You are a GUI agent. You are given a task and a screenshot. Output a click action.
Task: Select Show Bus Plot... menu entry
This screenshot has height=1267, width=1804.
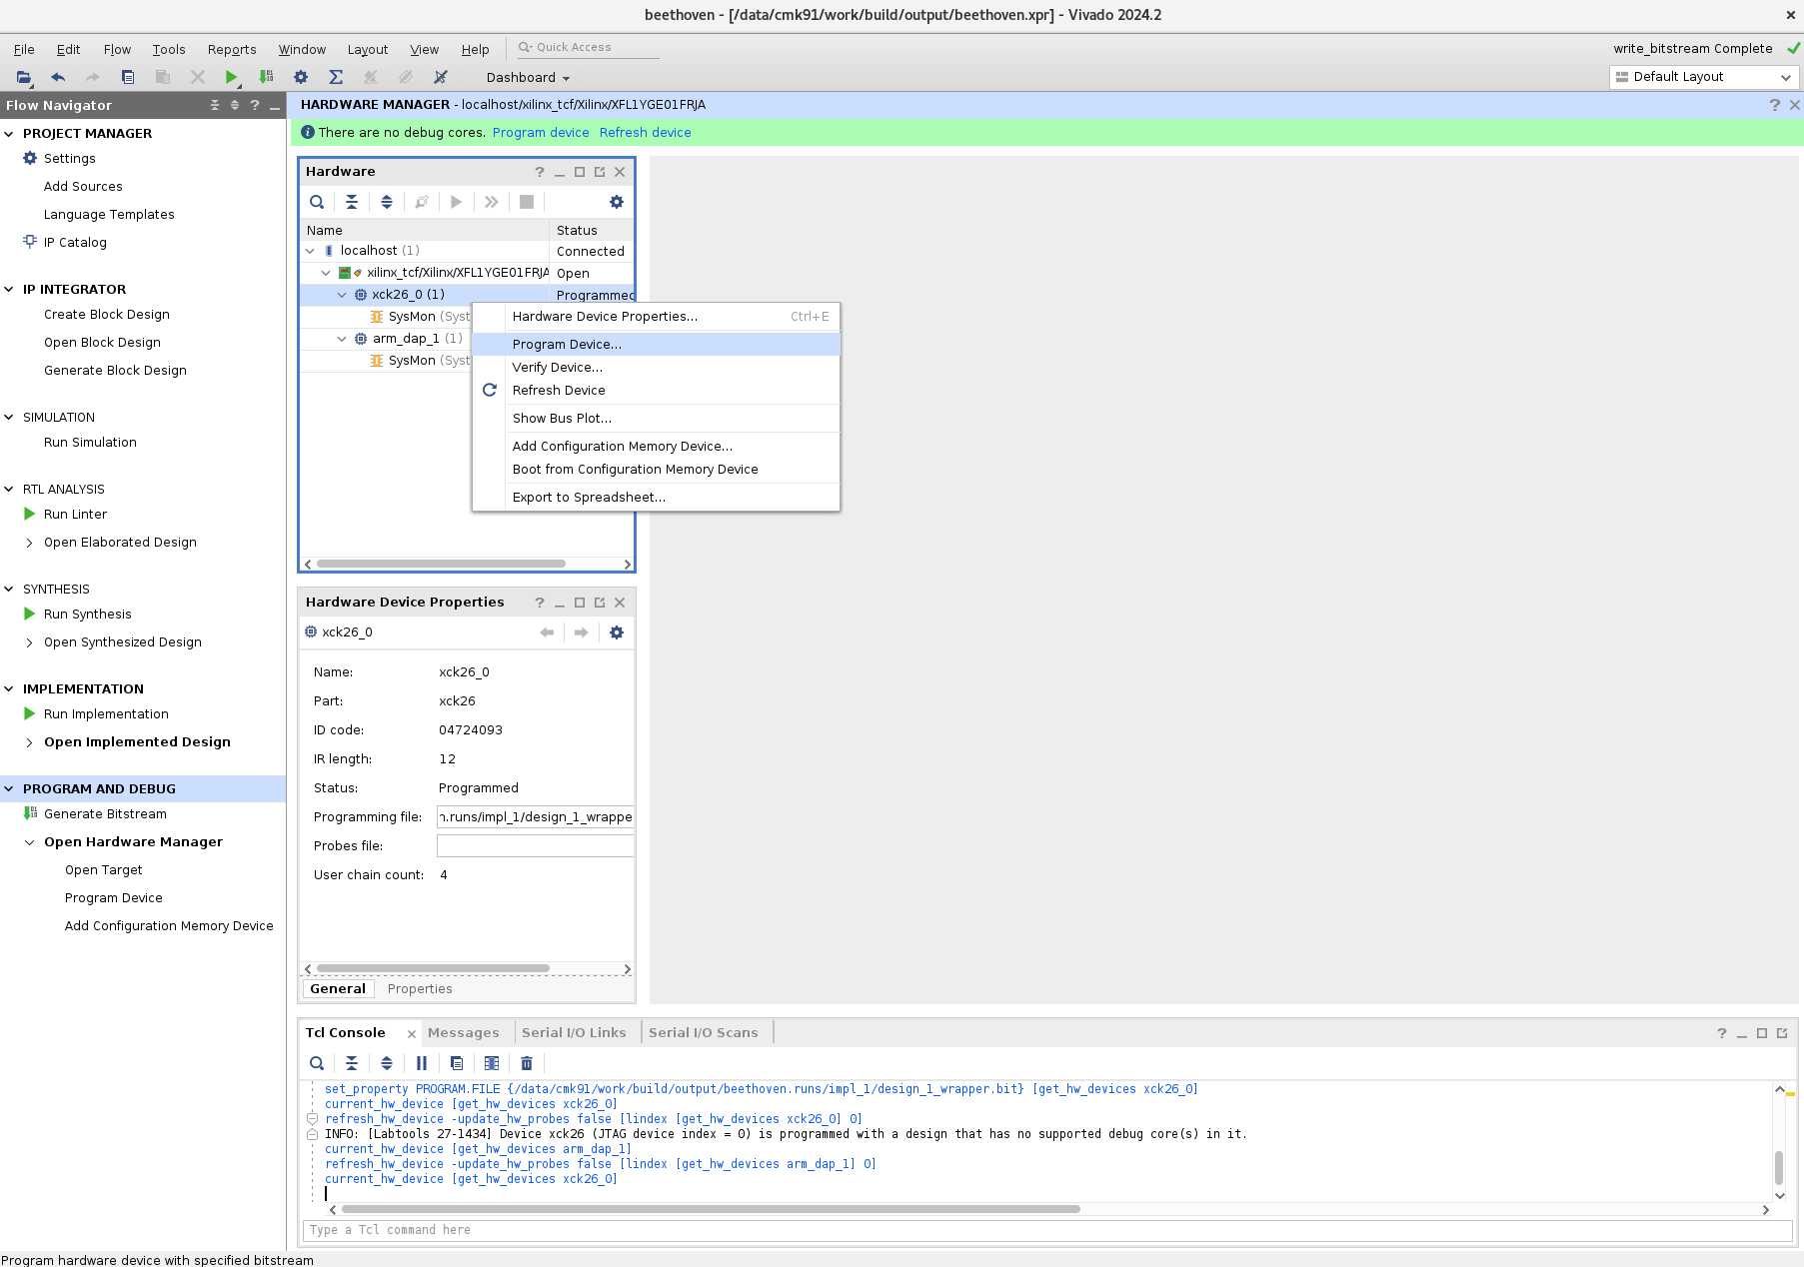pos(656,418)
